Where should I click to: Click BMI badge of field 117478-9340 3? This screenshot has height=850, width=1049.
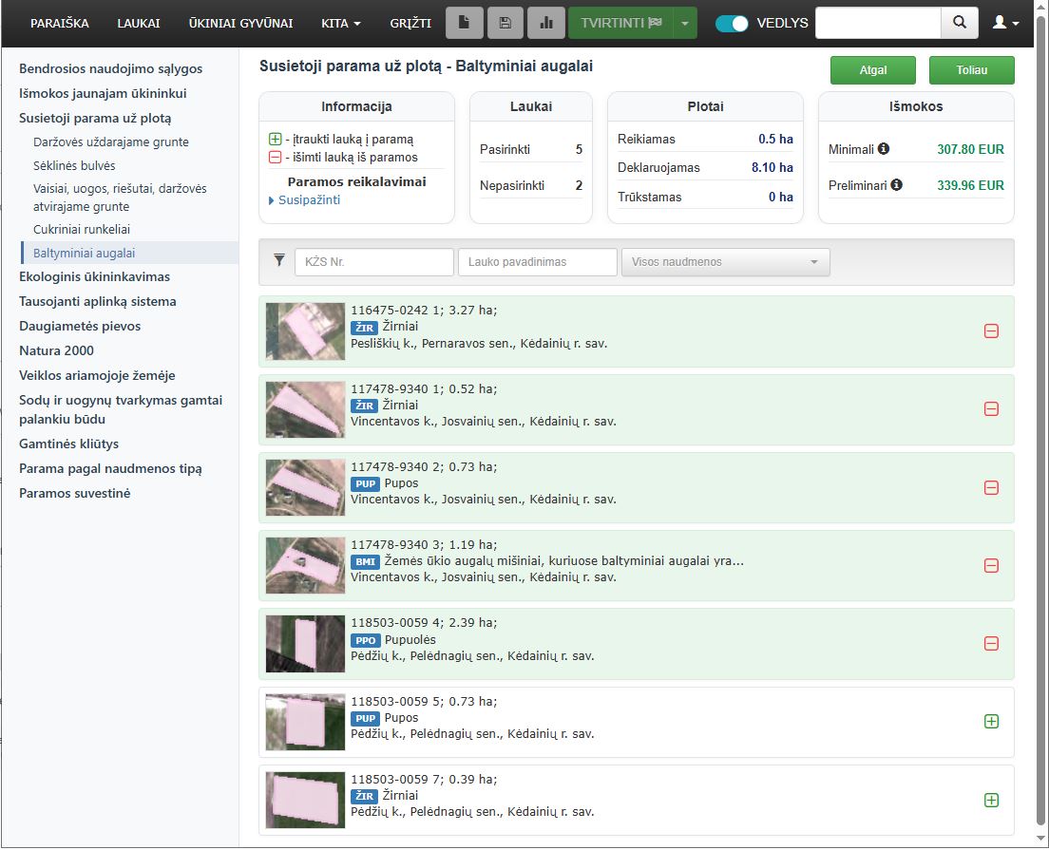[x=365, y=561]
